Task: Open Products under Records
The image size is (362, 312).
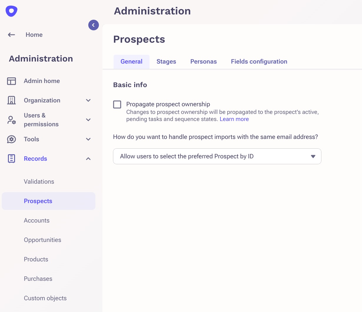Action: tap(36, 259)
